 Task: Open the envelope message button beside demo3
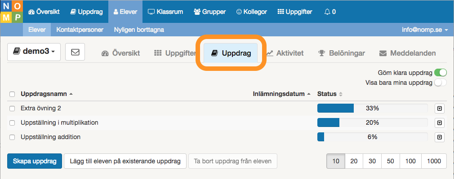tap(75, 52)
